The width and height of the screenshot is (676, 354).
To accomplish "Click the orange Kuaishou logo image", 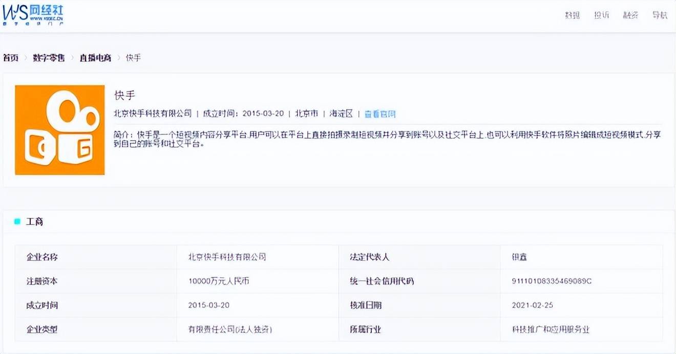I will [x=60, y=130].
